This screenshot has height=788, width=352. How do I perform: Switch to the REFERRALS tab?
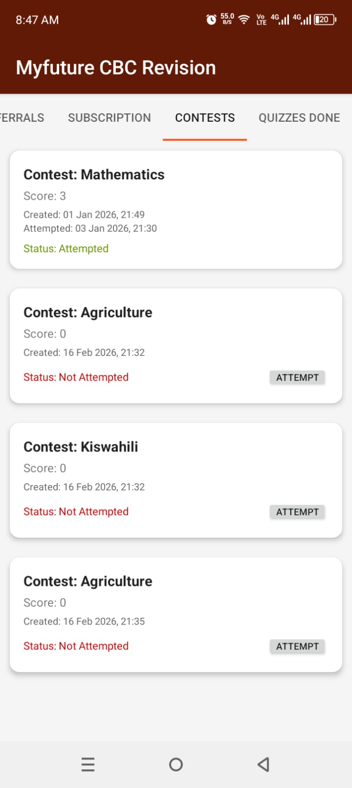click(x=22, y=117)
